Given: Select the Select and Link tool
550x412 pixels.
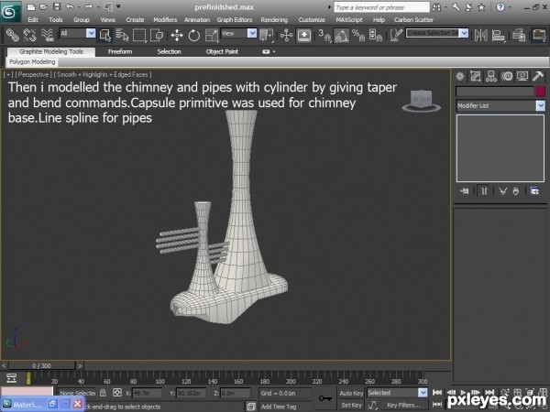Looking at the screenshot, I should pos(12,35).
